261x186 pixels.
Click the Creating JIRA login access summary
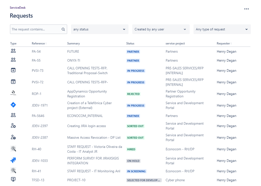click(x=86, y=126)
